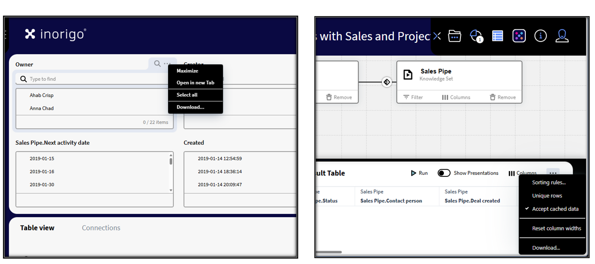The height and width of the screenshot is (264, 595).
Task: Click the search icon in Owner panel
Action: click(157, 64)
